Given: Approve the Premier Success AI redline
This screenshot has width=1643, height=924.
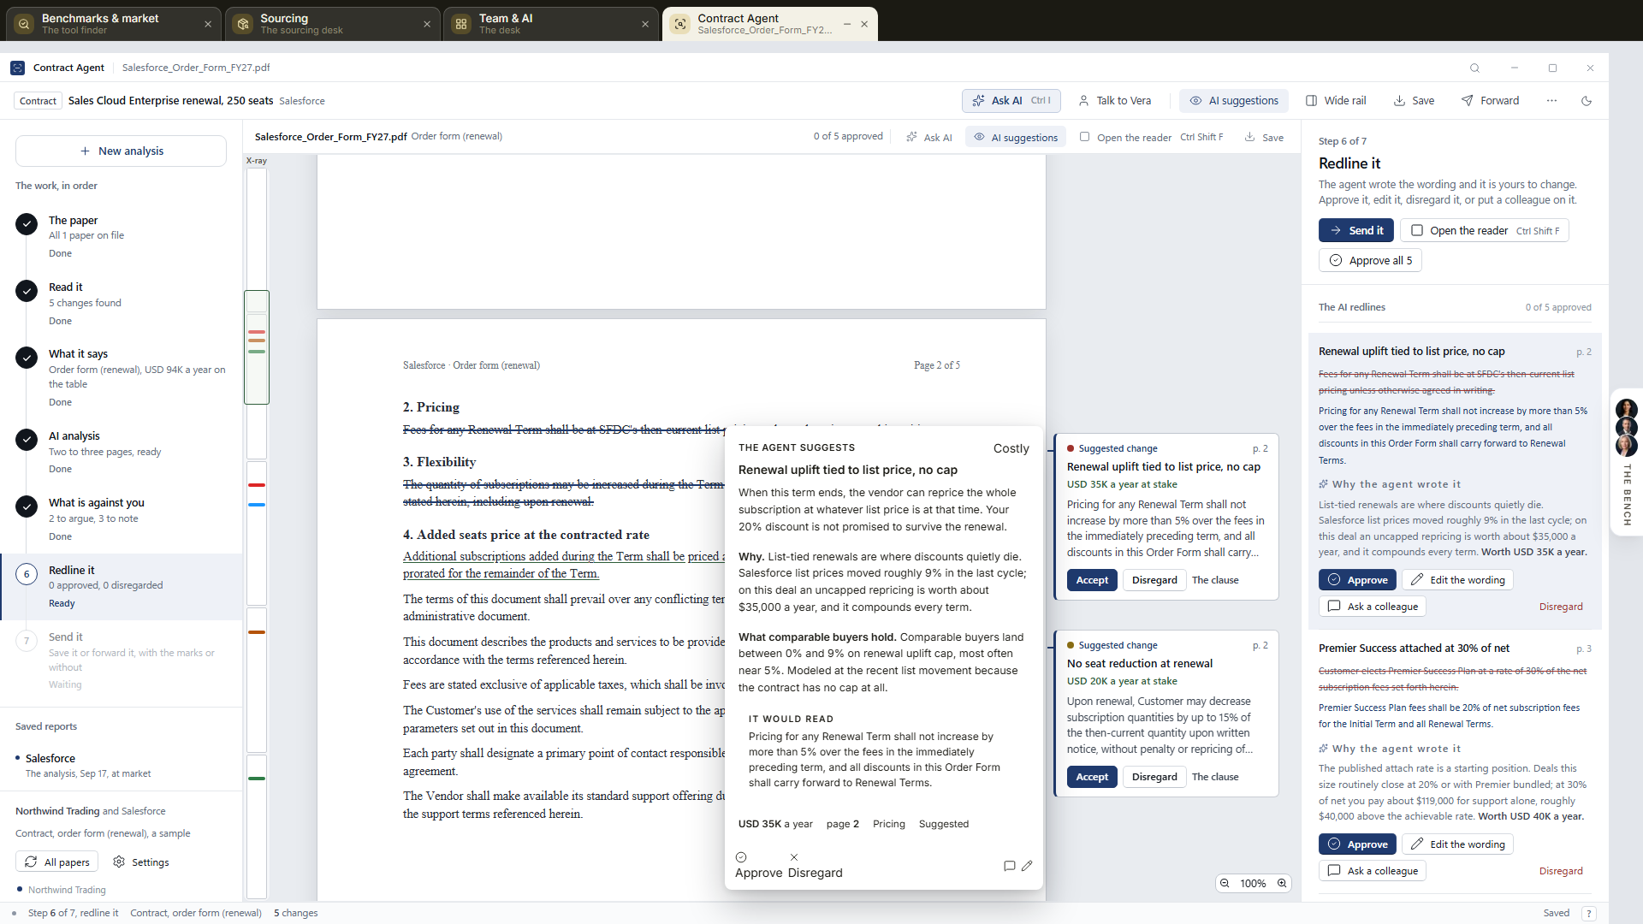Looking at the screenshot, I should (1357, 844).
